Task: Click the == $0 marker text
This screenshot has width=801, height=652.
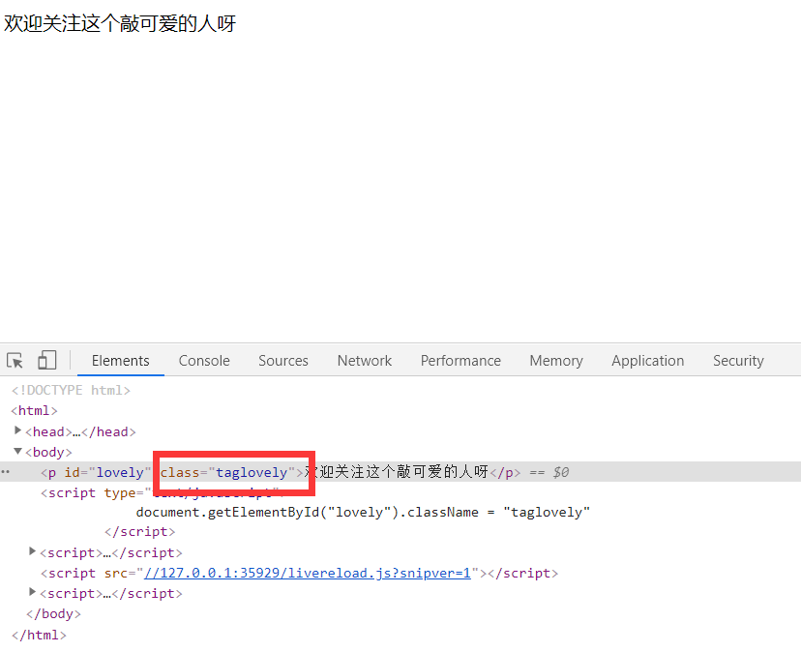Action: pos(549,472)
